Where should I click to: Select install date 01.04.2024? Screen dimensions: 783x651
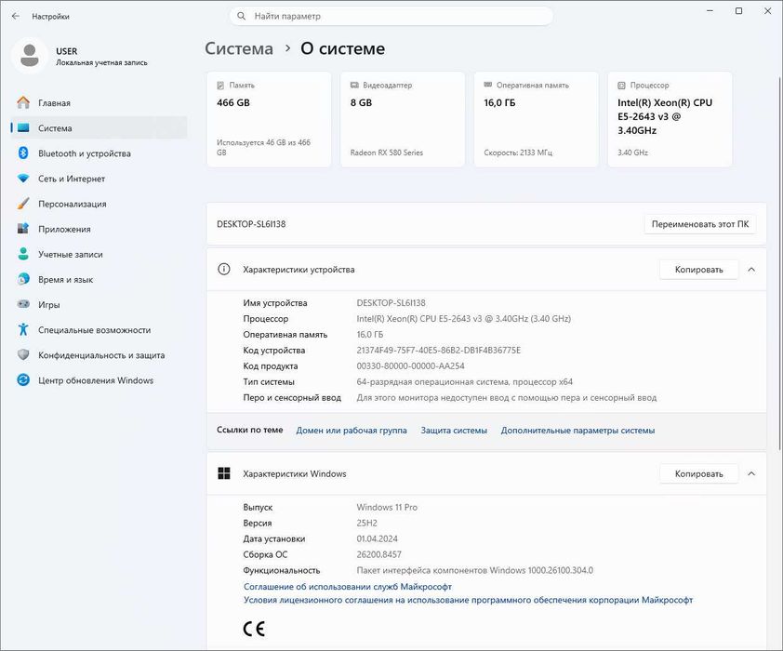click(377, 538)
